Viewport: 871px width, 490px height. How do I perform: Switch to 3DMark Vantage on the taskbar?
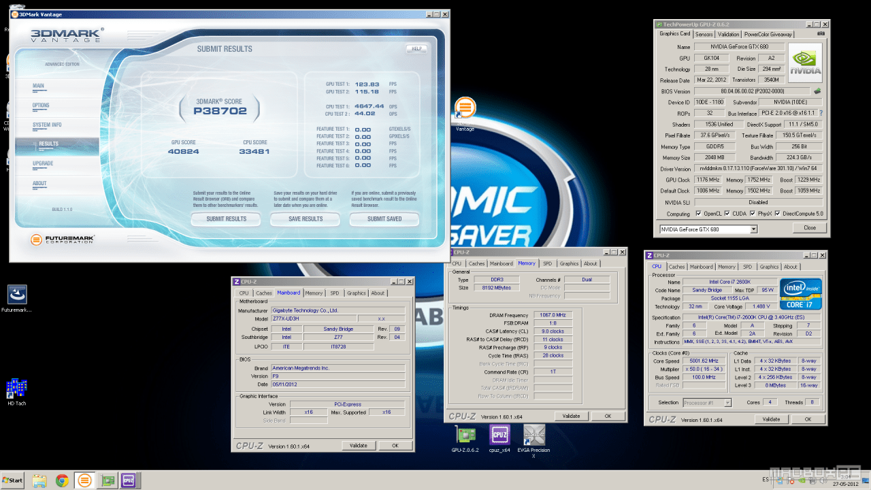(85, 480)
